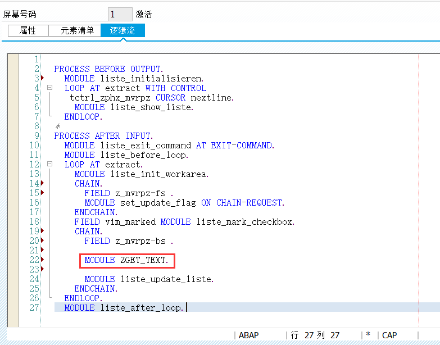Click MODULE liste_init_workarea statement

pos(142,174)
